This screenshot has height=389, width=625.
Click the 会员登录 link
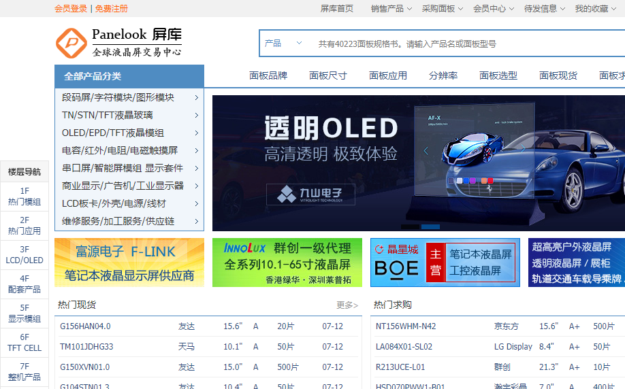click(x=71, y=9)
